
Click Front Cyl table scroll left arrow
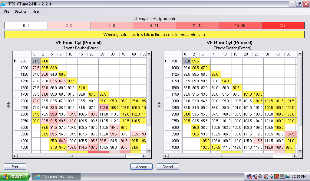(15, 156)
